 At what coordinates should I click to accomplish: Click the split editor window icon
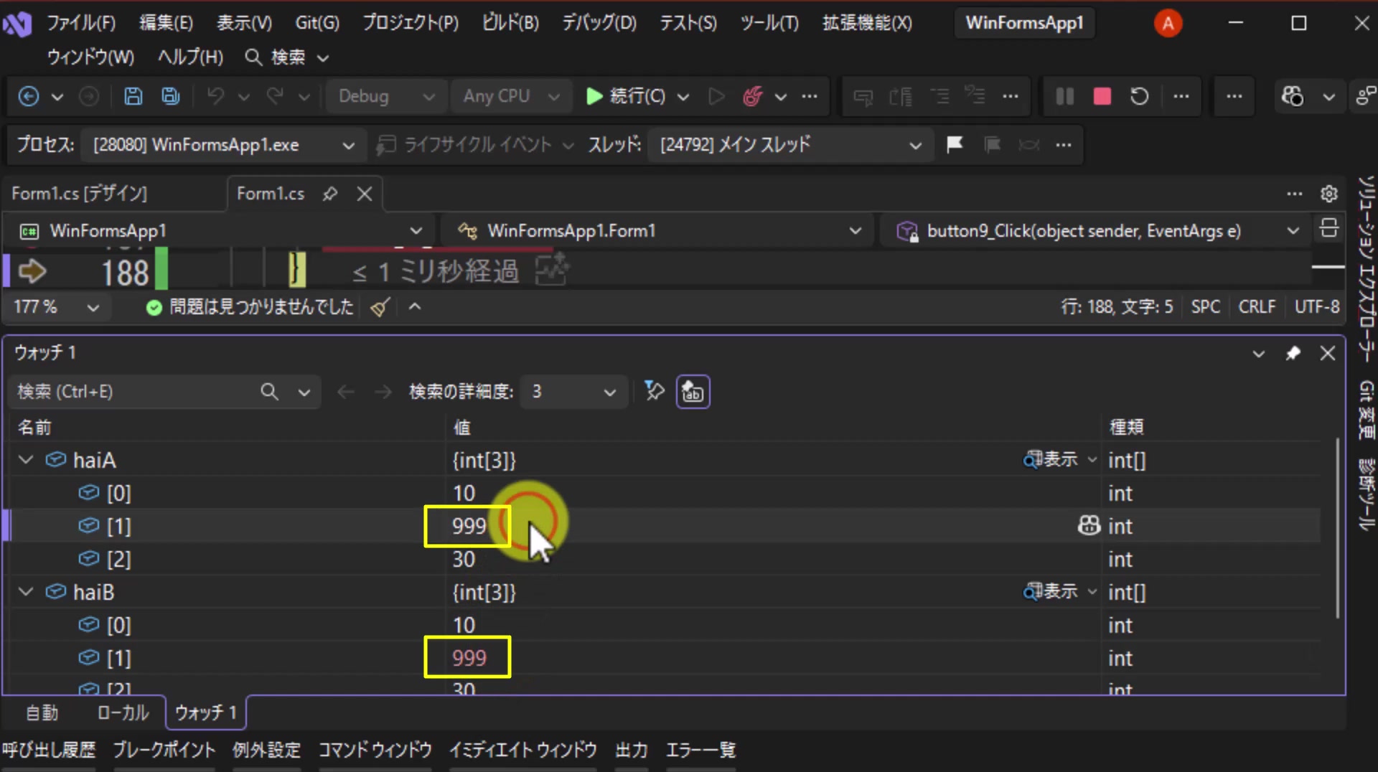(x=1328, y=229)
